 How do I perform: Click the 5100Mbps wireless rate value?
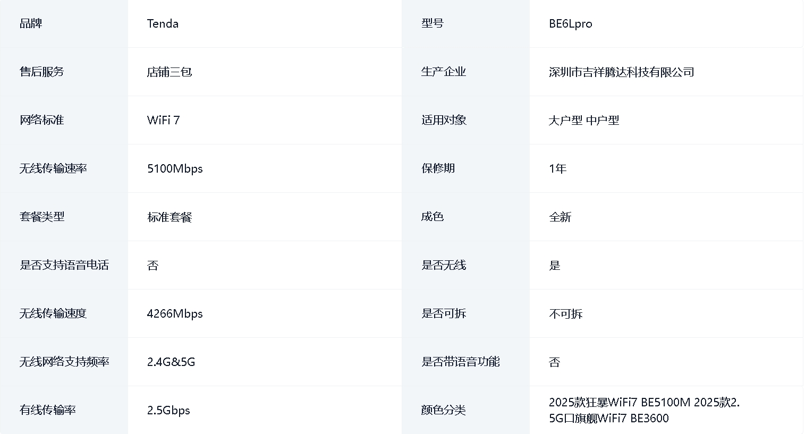pos(175,169)
